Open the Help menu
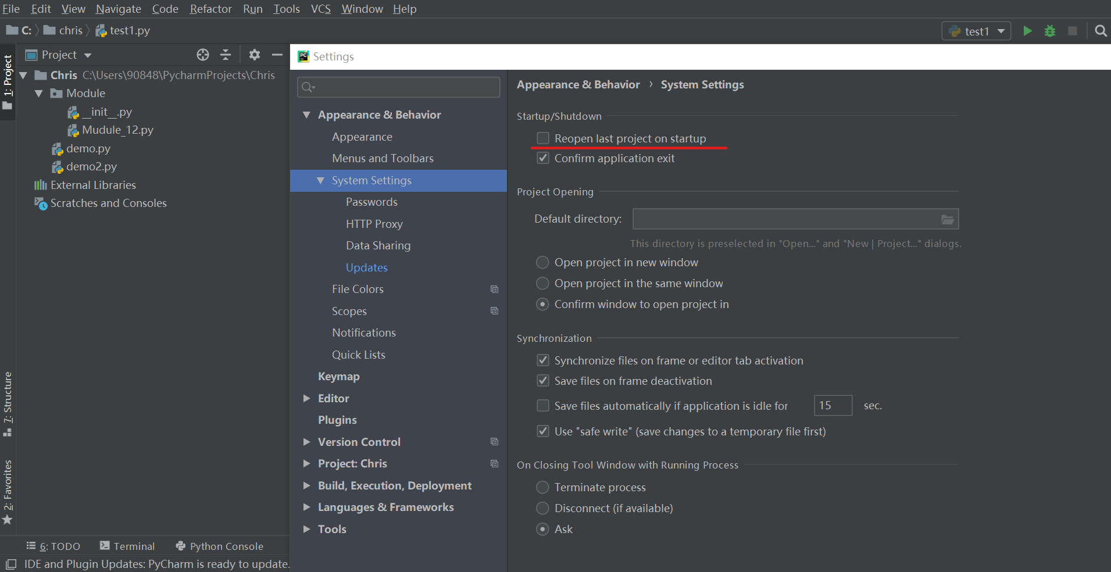Screen dimensions: 1111x572 [405, 9]
